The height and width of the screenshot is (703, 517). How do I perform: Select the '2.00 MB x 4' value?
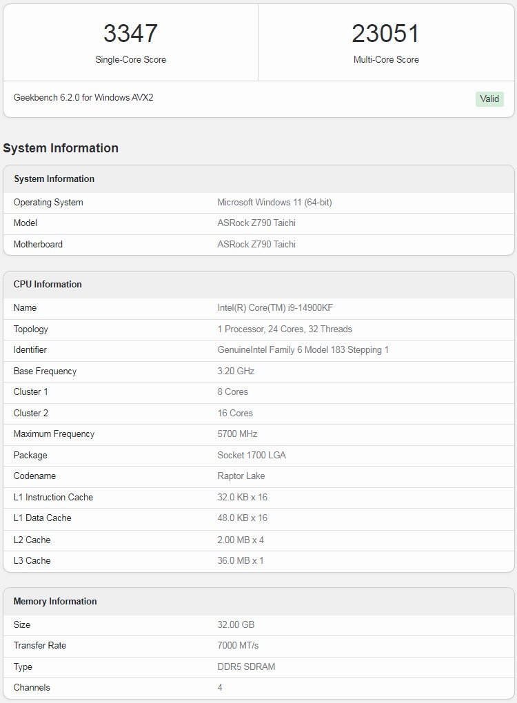[241, 540]
